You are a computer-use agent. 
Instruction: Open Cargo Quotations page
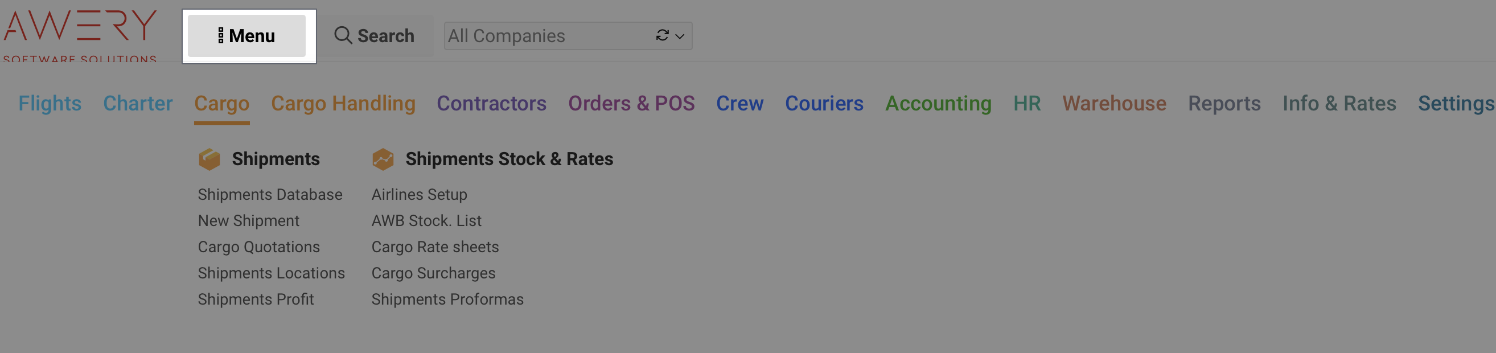[258, 247]
